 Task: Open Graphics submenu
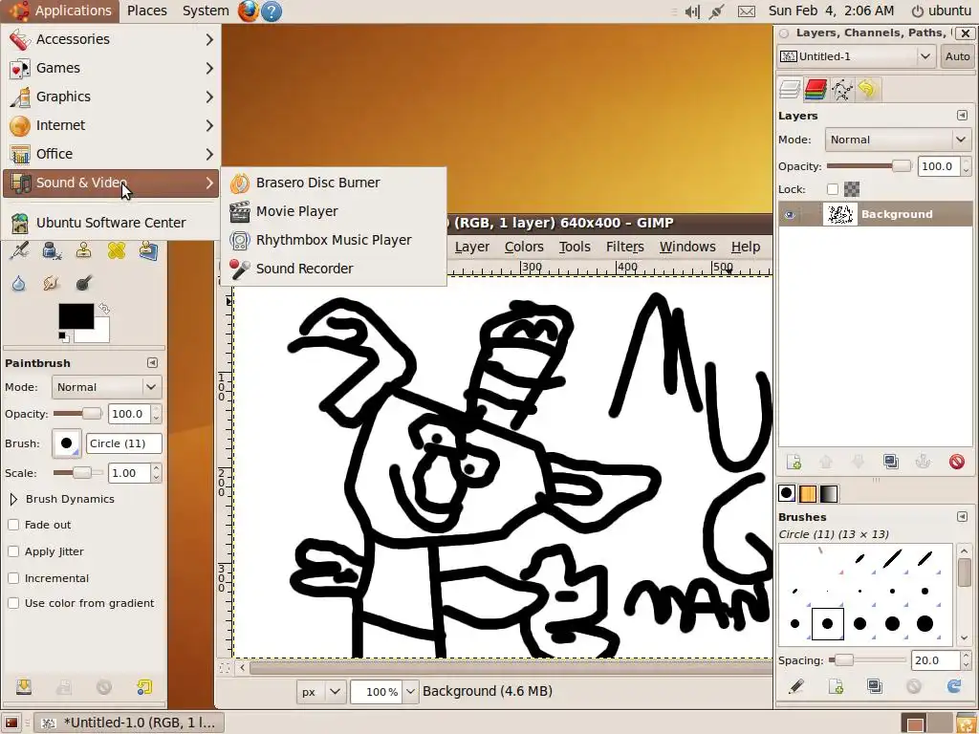[111, 97]
